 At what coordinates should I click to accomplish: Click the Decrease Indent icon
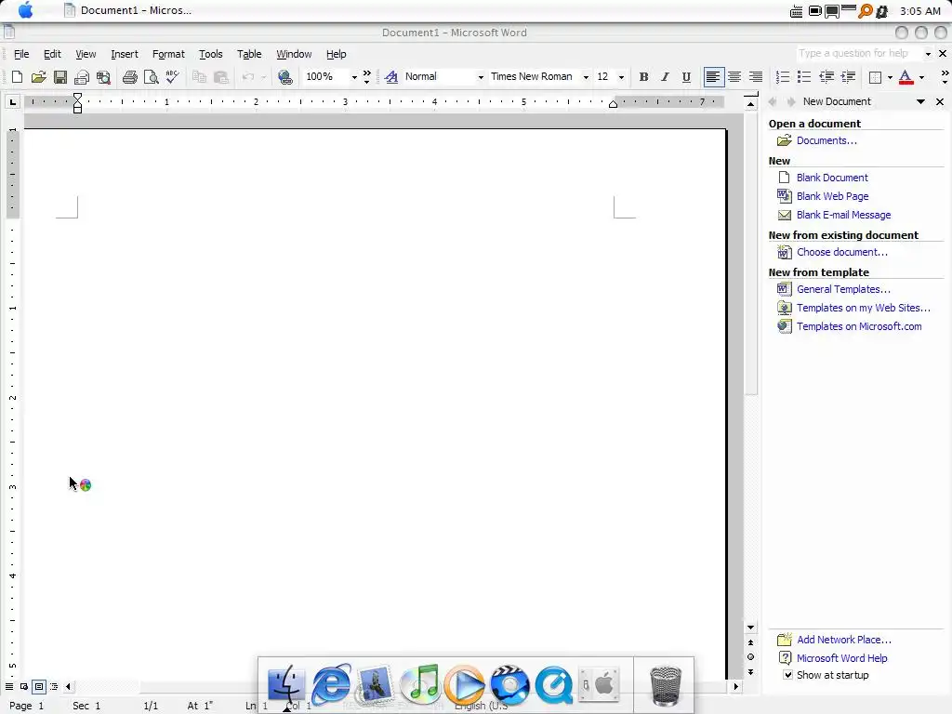(x=826, y=77)
